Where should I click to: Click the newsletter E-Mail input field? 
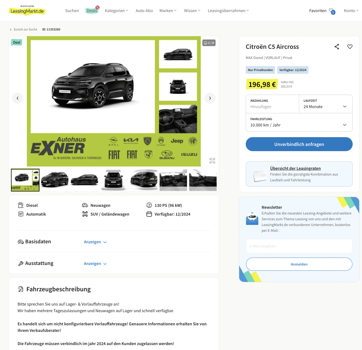click(x=299, y=246)
